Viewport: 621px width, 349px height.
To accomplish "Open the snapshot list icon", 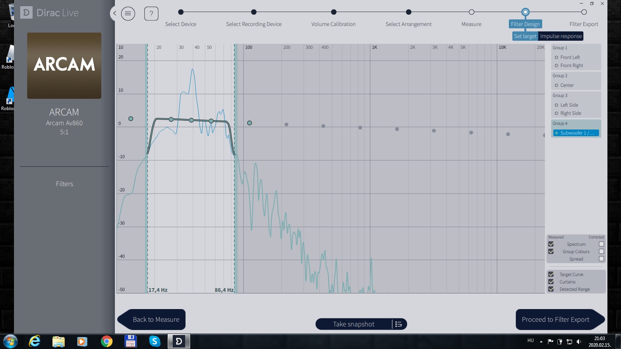I will (x=399, y=324).
